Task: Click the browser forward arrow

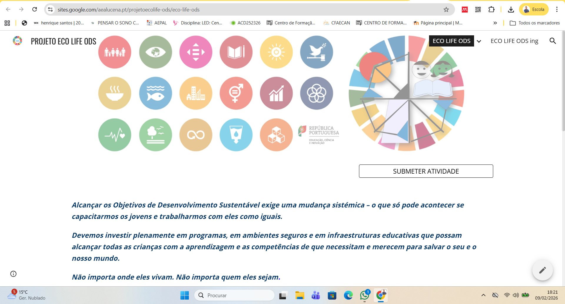Action: point(21,9)
